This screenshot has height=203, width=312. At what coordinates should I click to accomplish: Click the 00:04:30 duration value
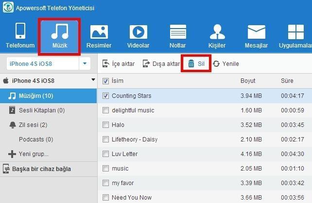(x=293, y=154)
